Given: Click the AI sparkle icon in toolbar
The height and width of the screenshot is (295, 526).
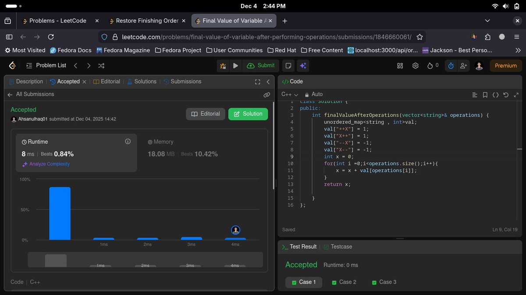Looking at the screenshot, I should 302,66.
